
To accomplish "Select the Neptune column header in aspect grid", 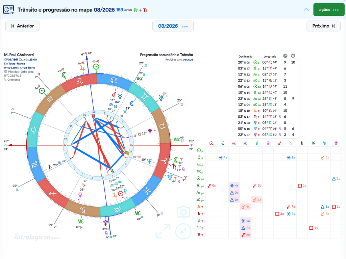I will [325, 143].
